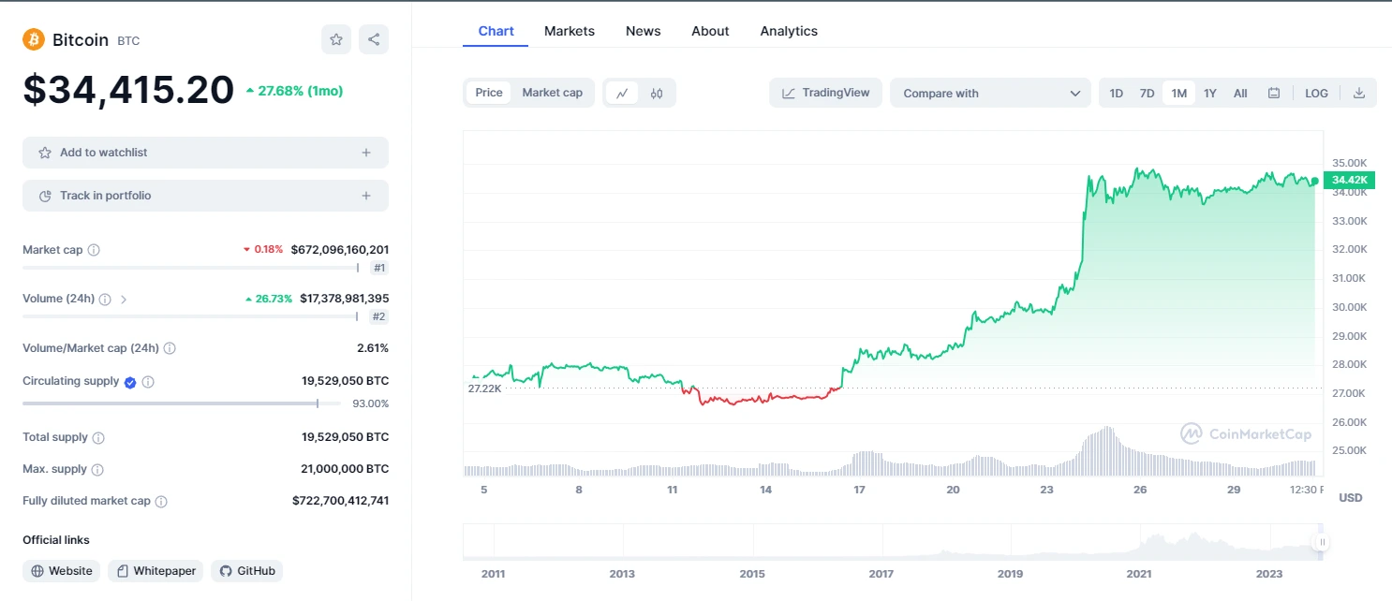This screenshot has height=601, width=1392.
Task: Click Add to watchlist button
Action: click(x=205, y=153)
